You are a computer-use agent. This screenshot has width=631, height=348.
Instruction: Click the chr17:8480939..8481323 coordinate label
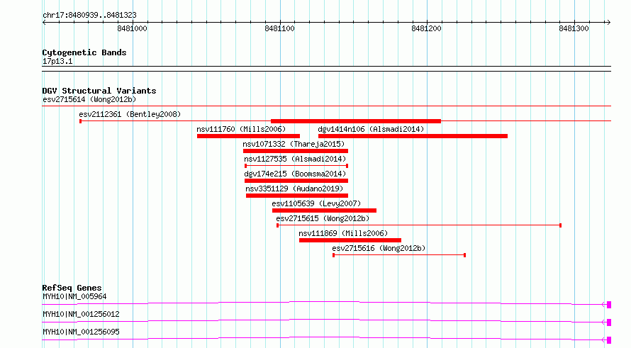pos(89,16)
